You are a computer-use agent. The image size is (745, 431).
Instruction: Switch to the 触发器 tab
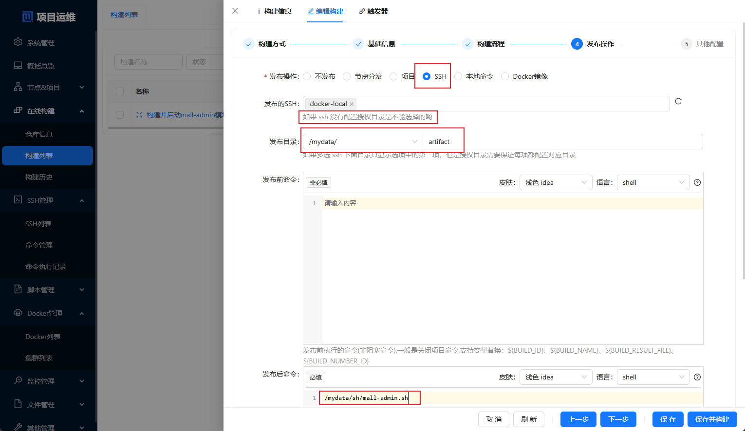point(373,11)
